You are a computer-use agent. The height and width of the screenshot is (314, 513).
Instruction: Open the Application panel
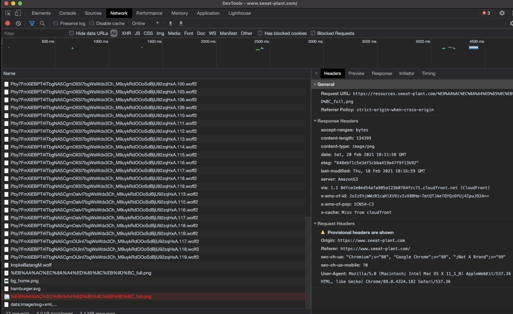[208, 13]
